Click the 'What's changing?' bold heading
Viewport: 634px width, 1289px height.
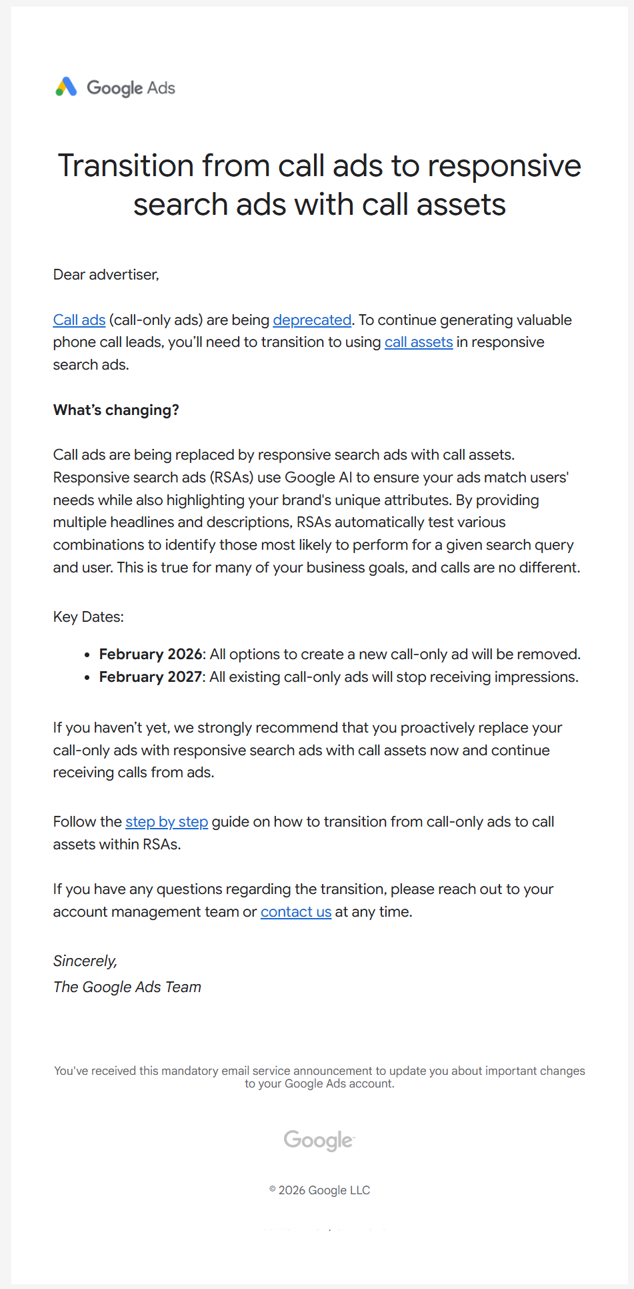[x=116, y=410]
